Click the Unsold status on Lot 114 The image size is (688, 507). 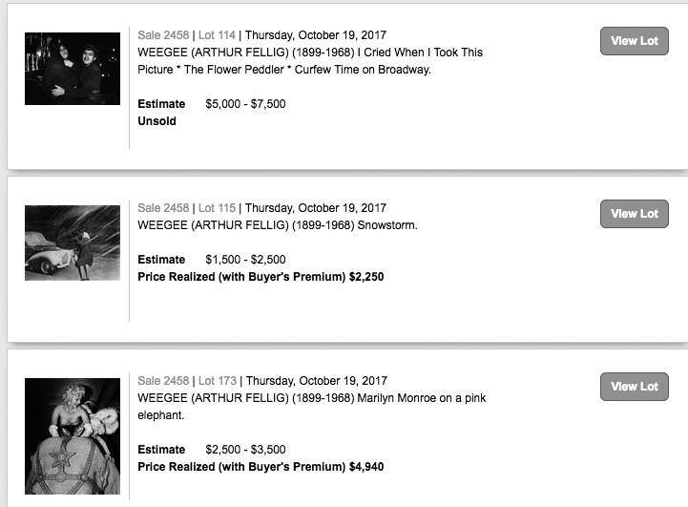coord(157,121)
